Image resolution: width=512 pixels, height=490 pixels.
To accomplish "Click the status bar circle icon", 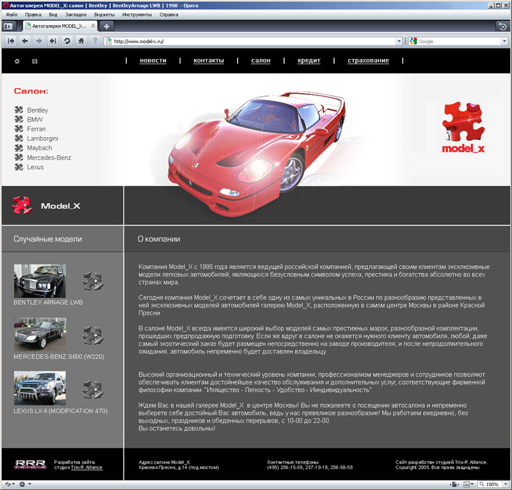I will pos(22,484).
